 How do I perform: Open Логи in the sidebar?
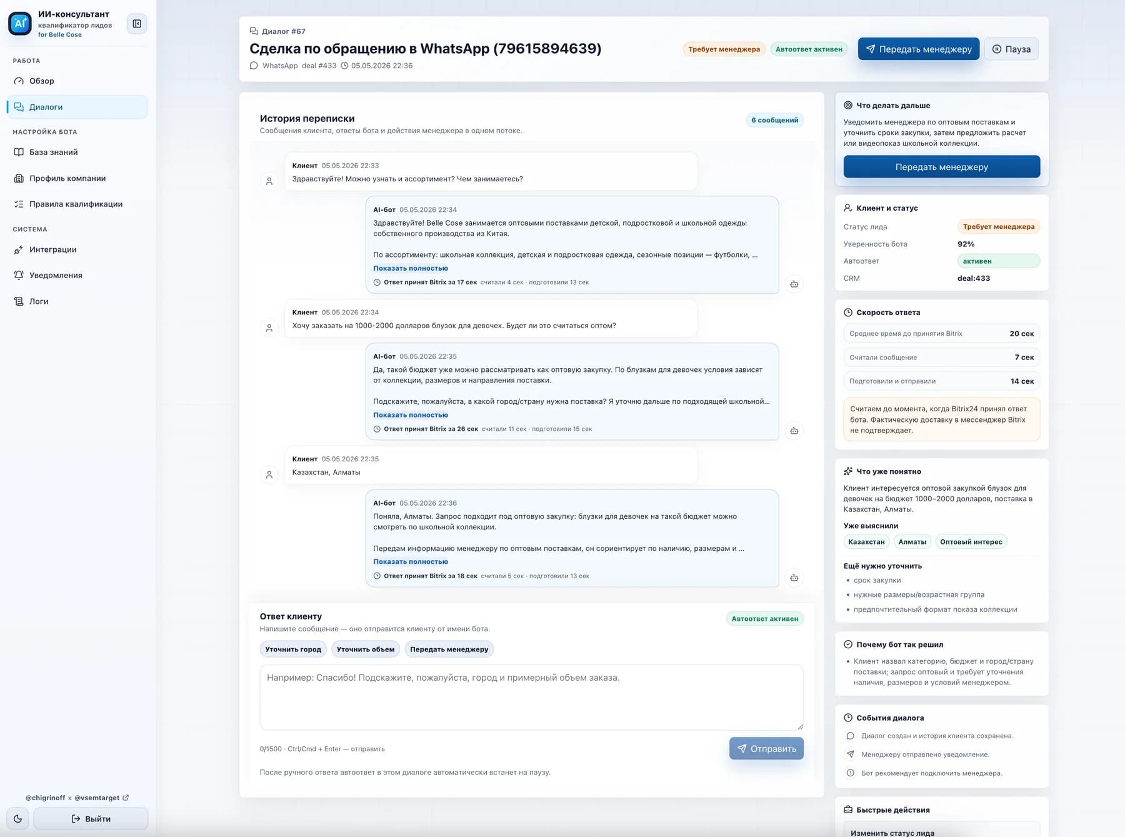[77, 301]
